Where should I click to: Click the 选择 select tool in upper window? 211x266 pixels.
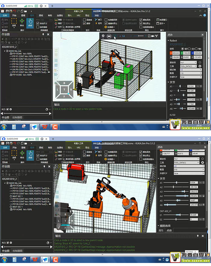click(14, 23)
